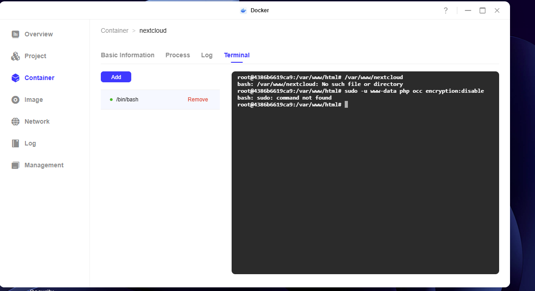The width and height of the screenshot is (535, 291).
Task: Click the Management sidebar icon
Action: pyautogui.click(x=15, y=166)
